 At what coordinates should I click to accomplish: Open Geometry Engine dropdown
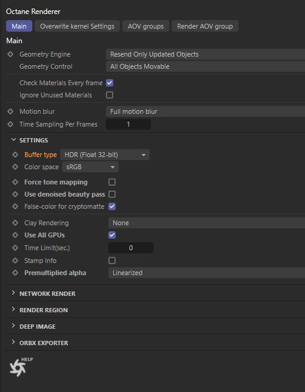[x=206, y=54]
